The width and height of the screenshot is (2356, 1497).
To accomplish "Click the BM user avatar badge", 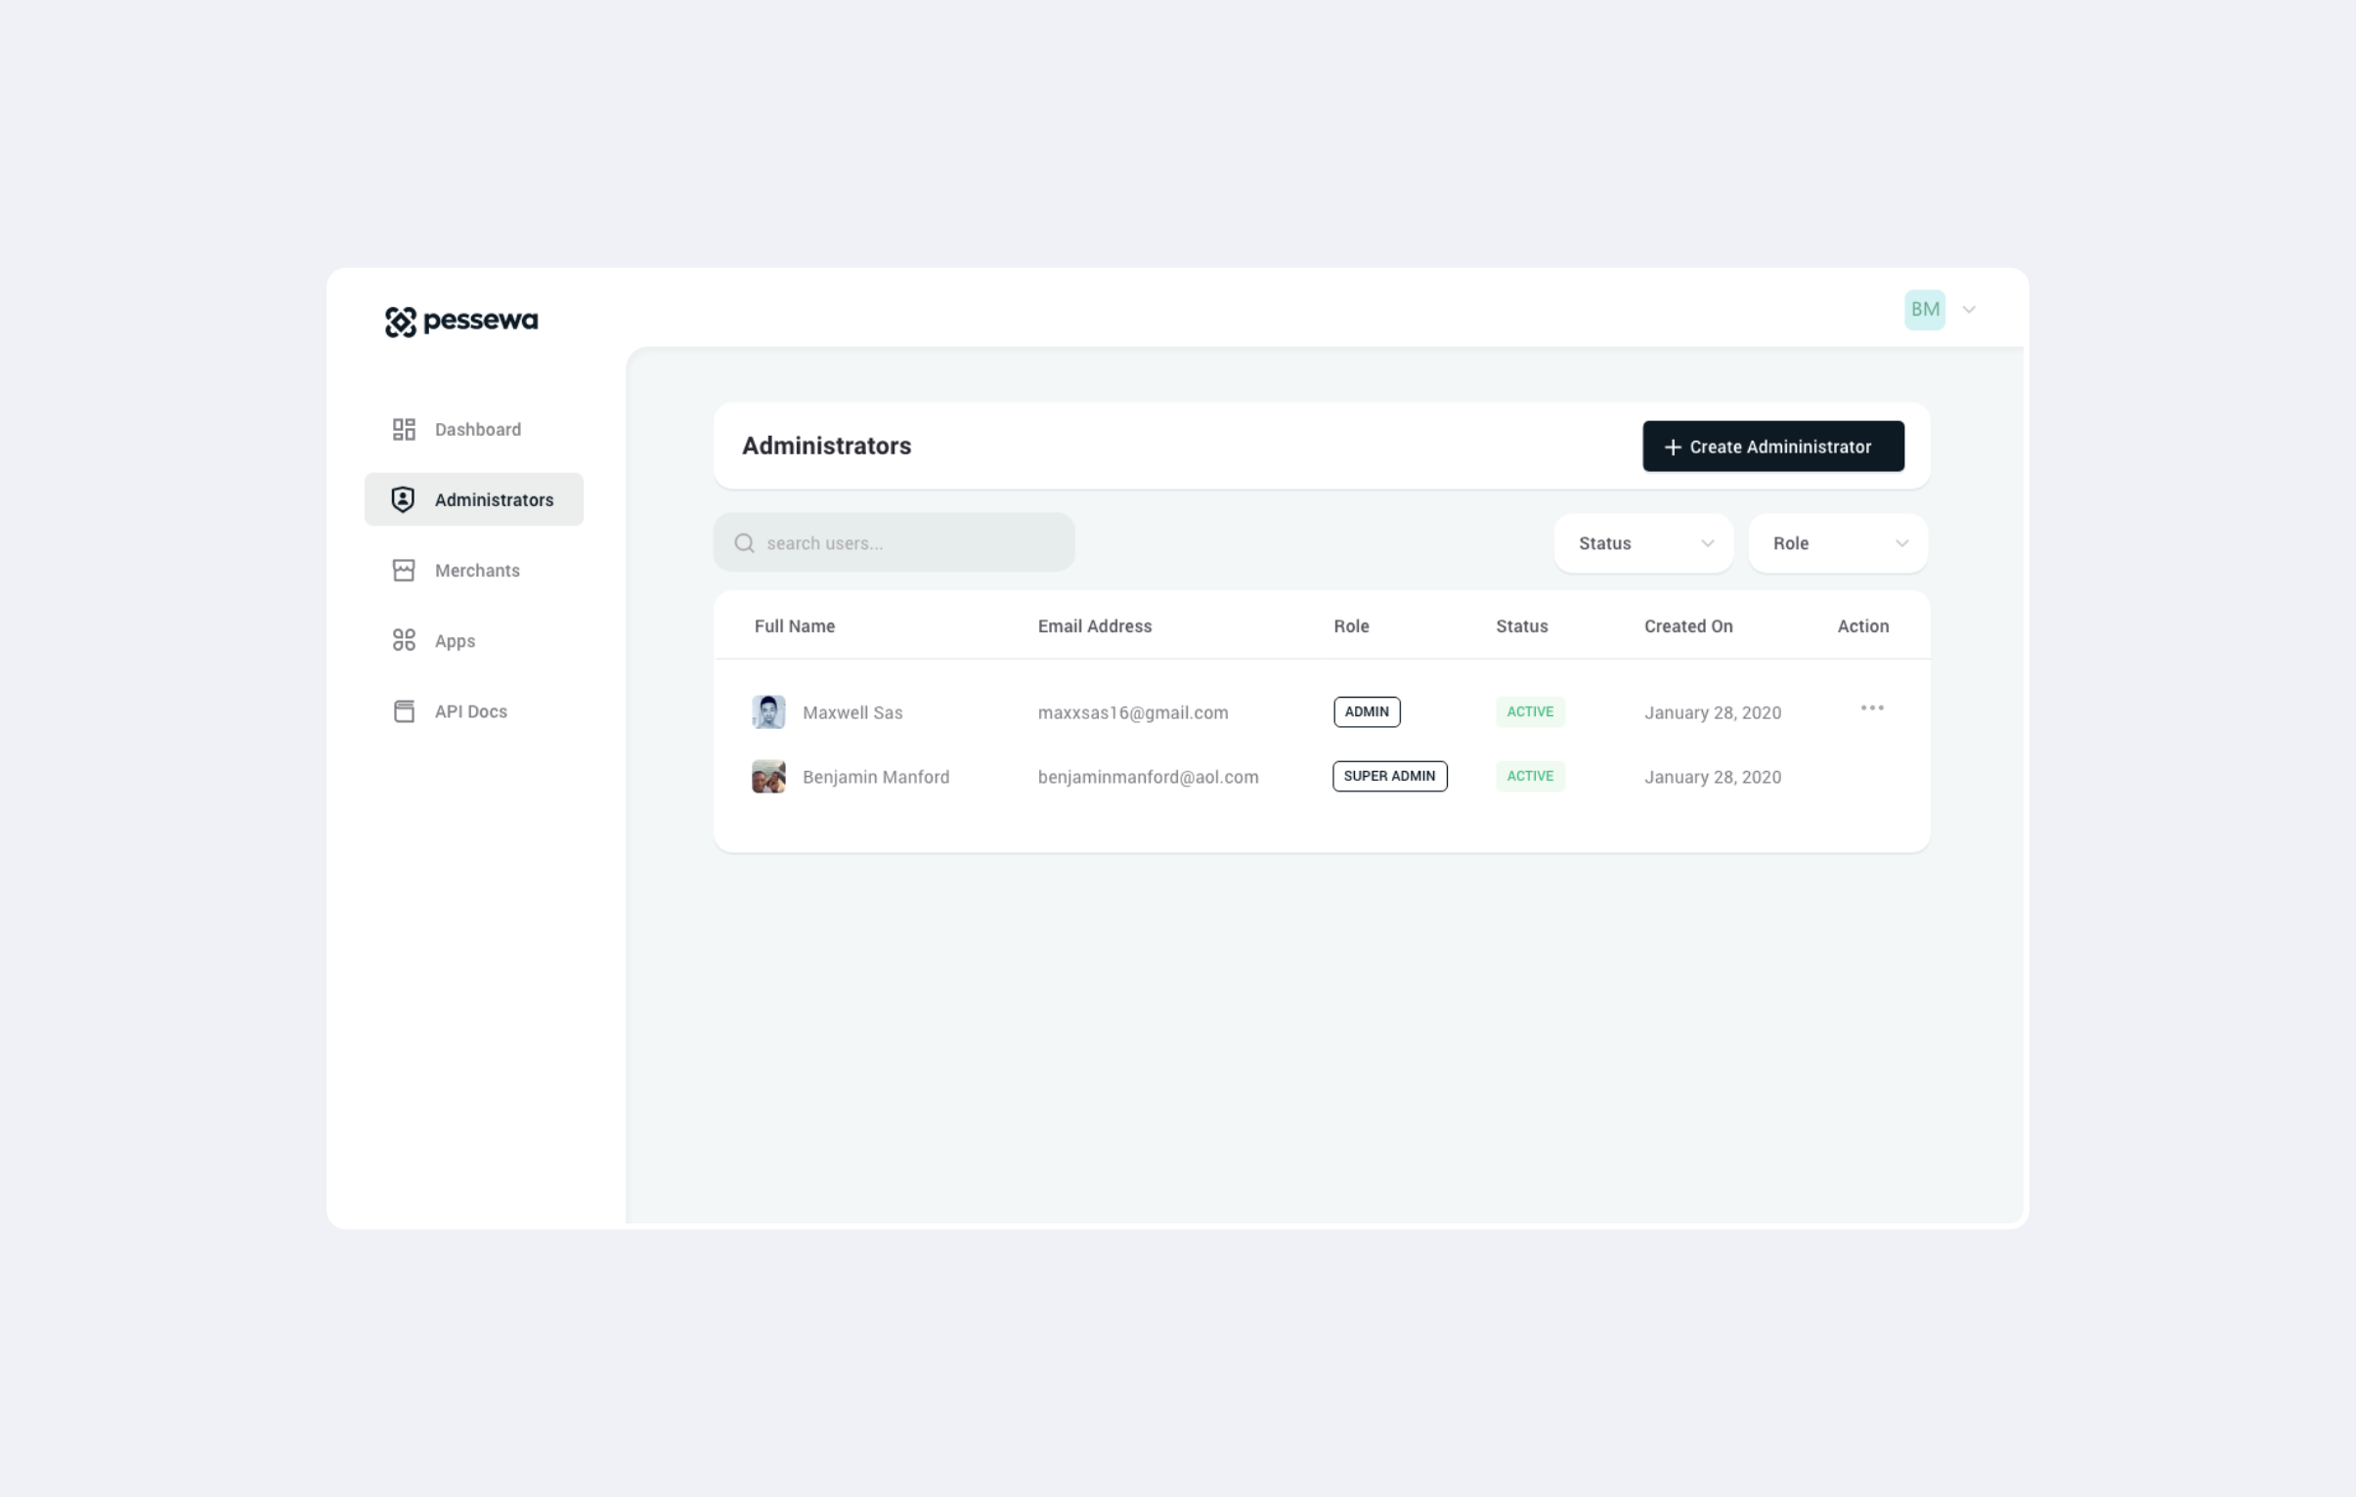I will coord(1924,310).
